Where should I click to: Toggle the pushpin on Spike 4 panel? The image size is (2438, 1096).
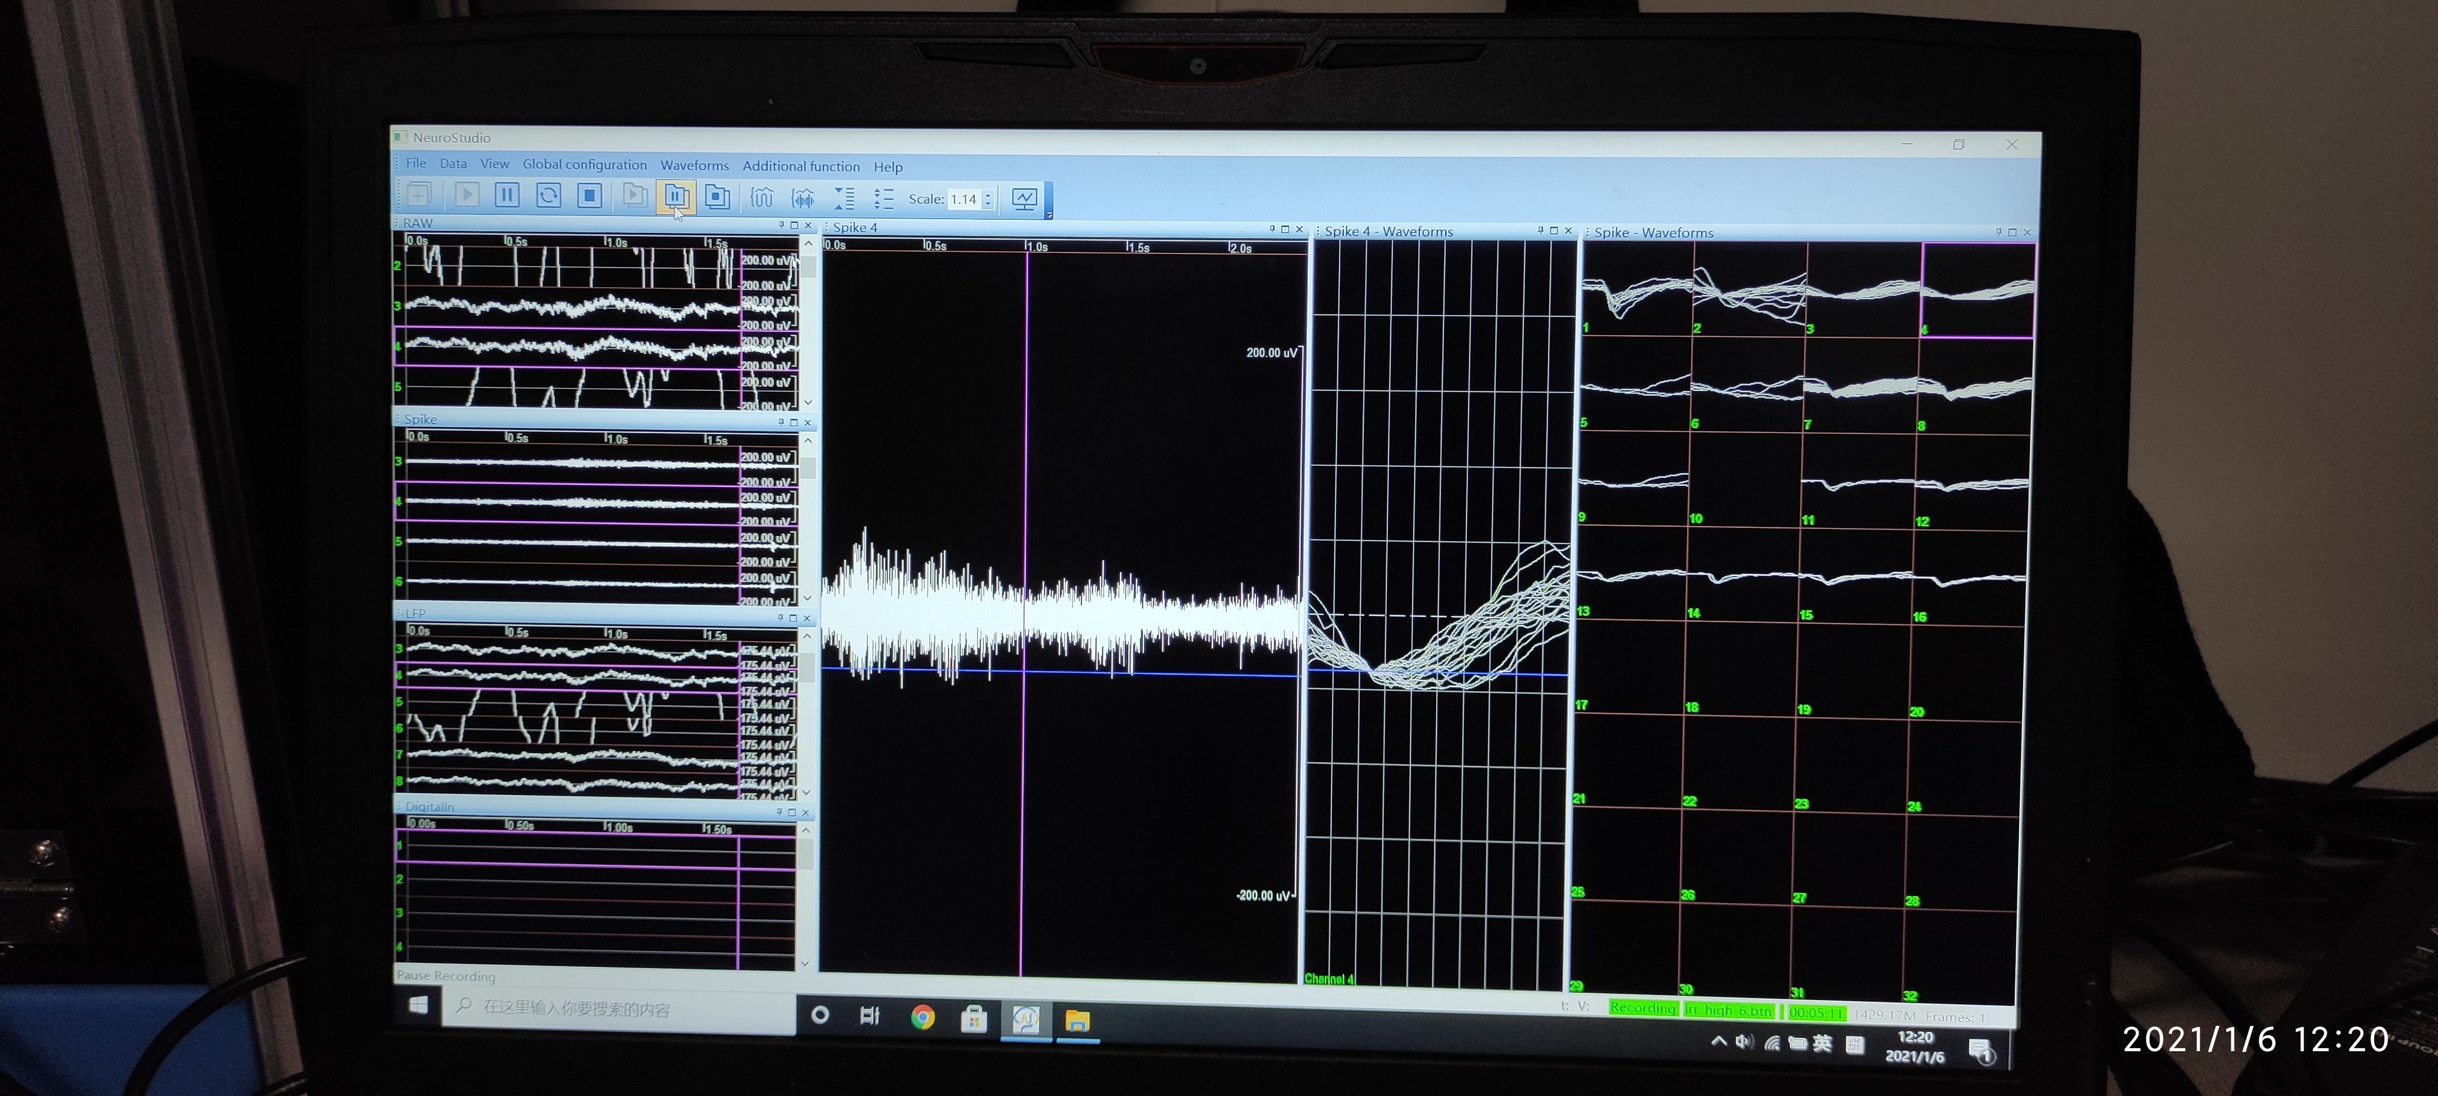tap(1272, 229)
